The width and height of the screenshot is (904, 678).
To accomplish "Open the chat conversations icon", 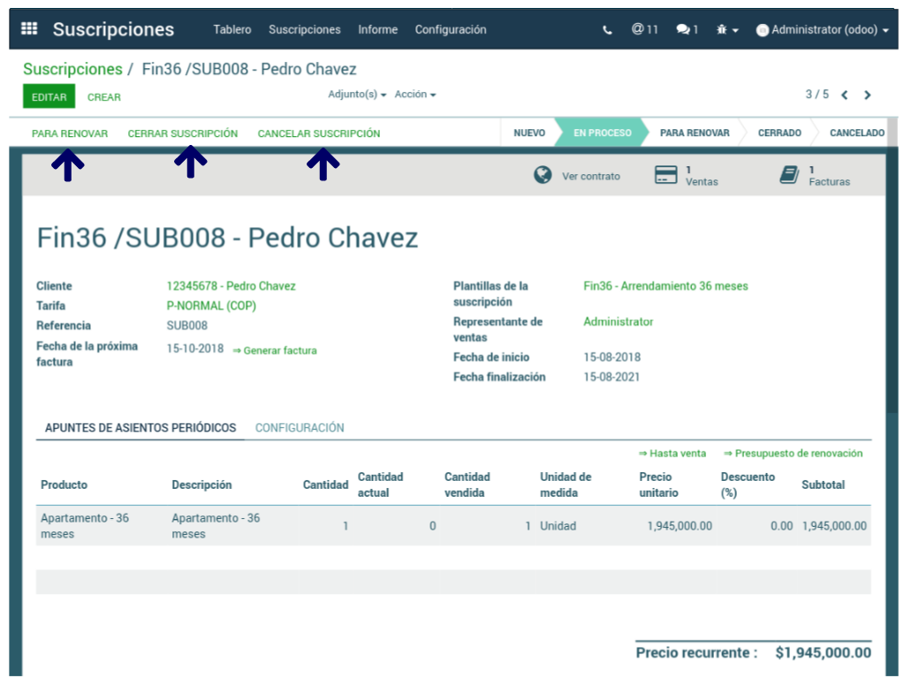I will click(x=687, y=30).
